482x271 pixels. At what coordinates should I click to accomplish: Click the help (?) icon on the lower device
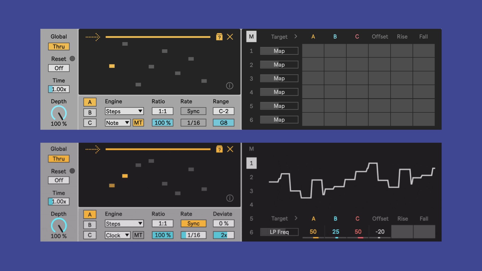(x=219, y=149)
